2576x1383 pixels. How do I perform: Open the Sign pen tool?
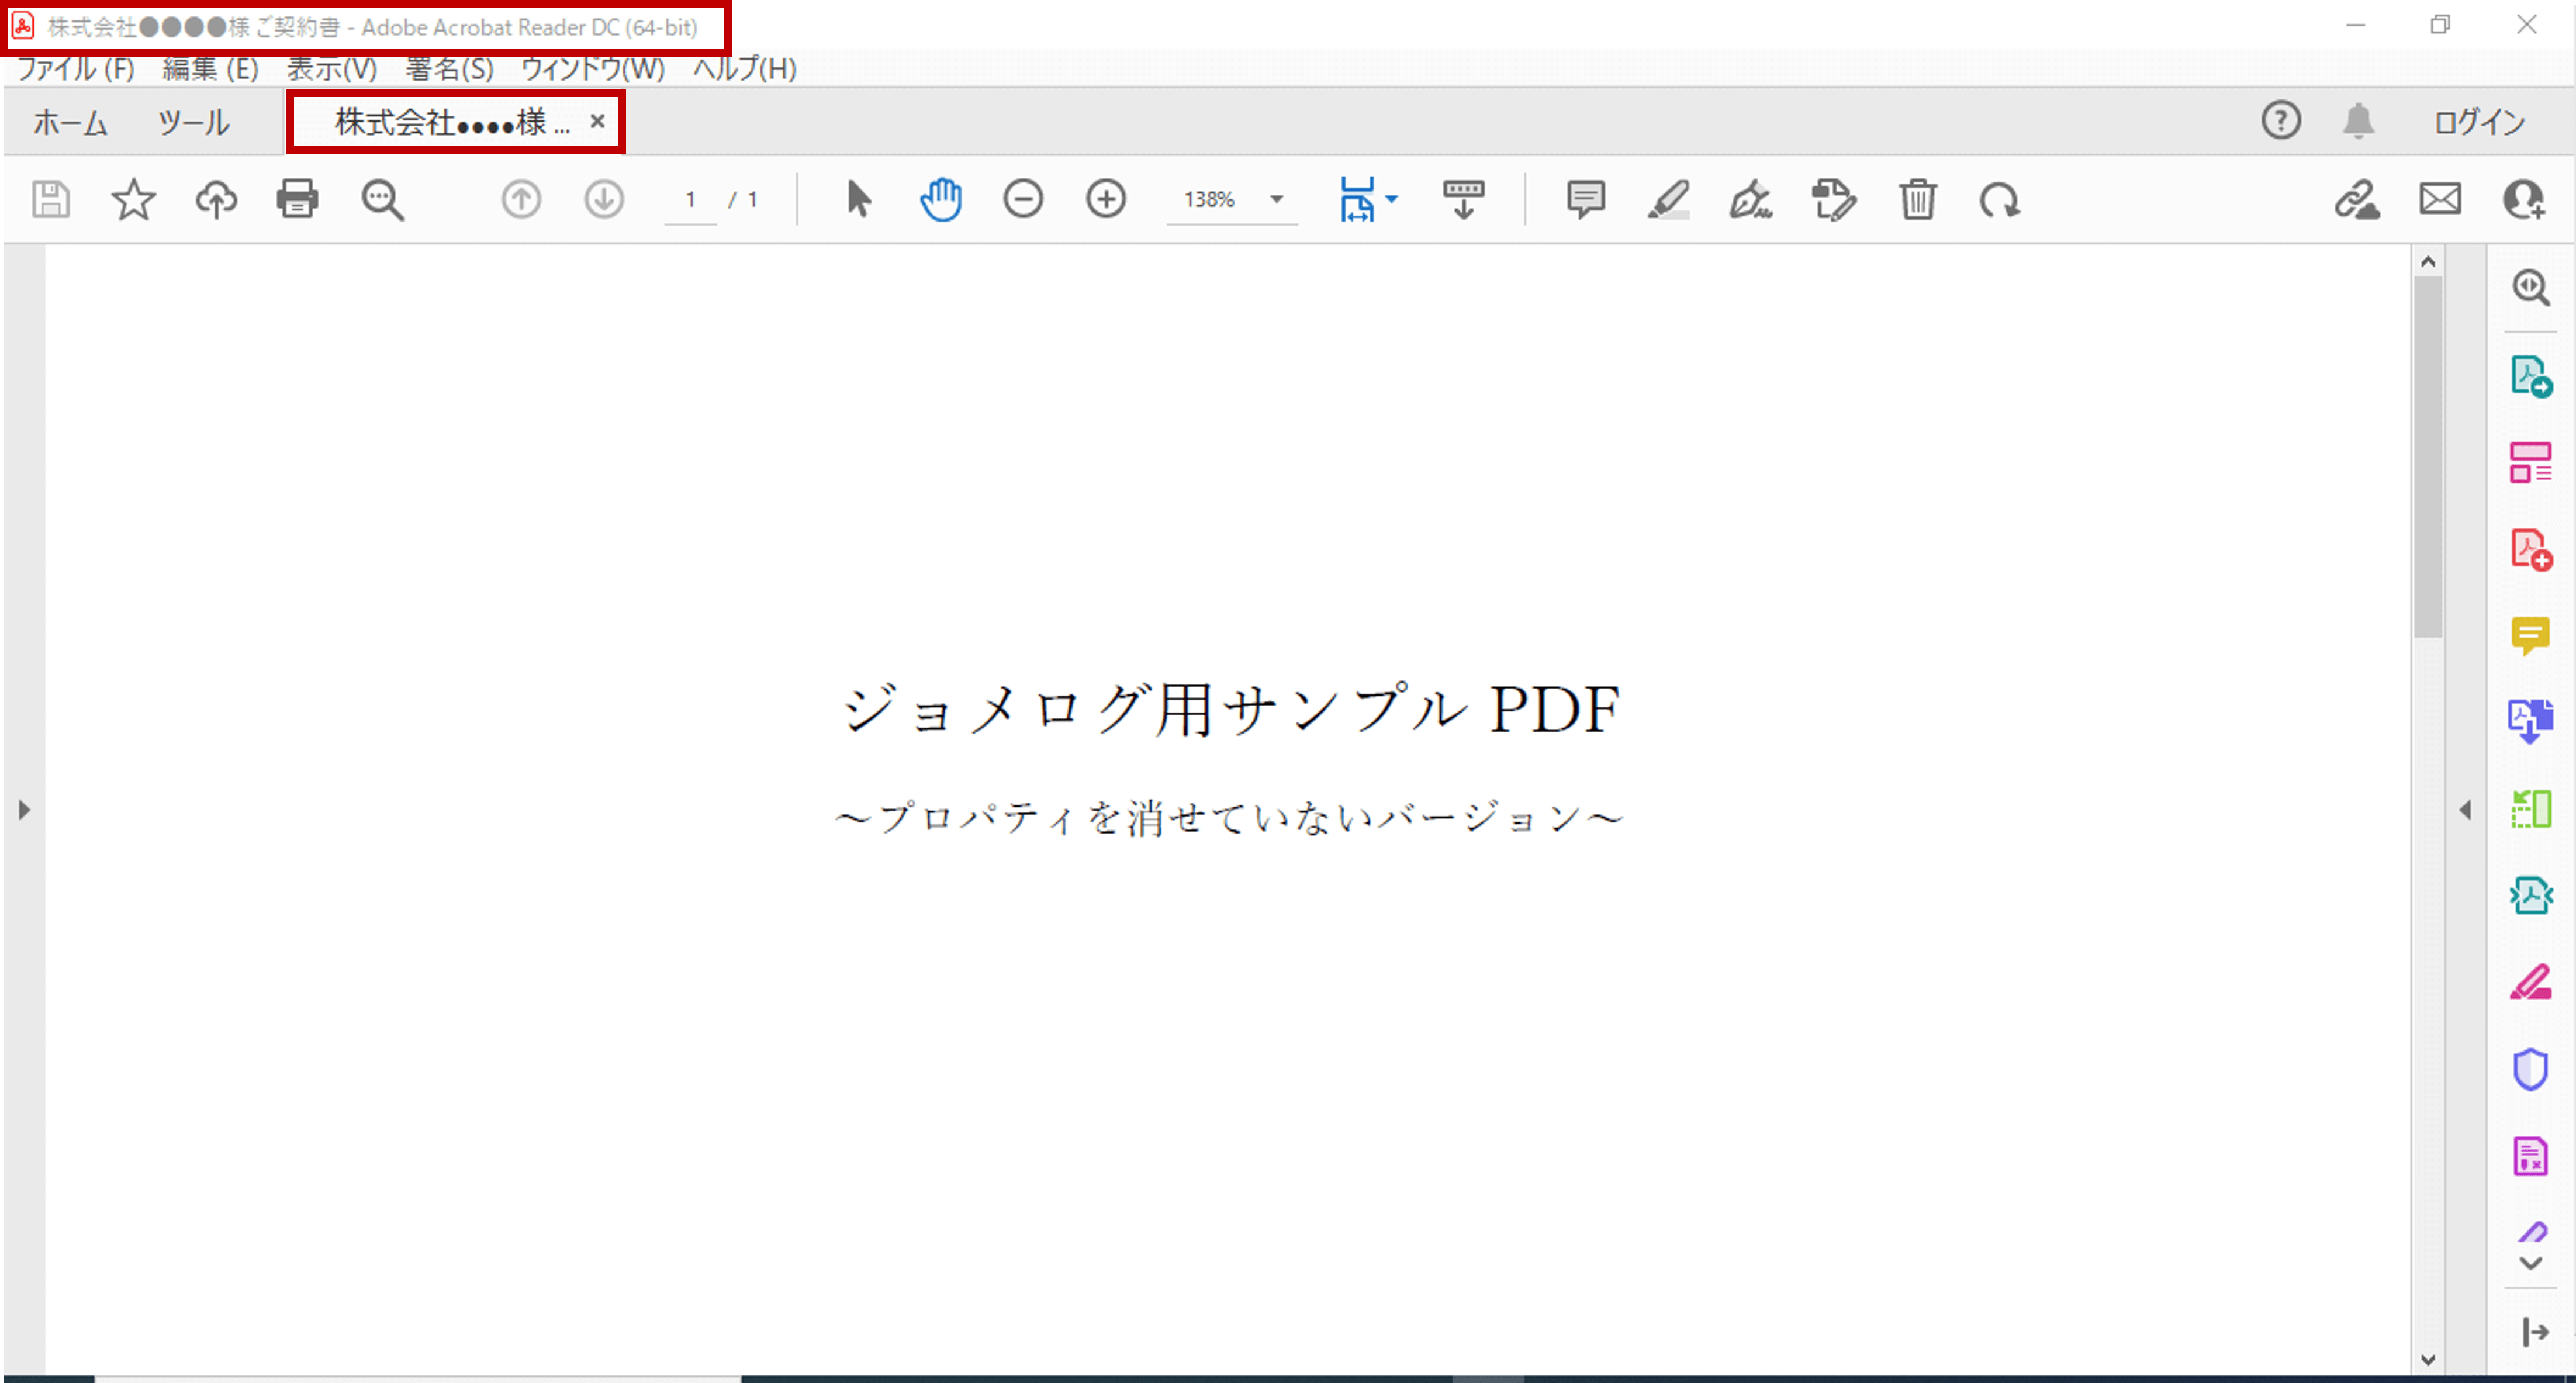(1751, 200)
